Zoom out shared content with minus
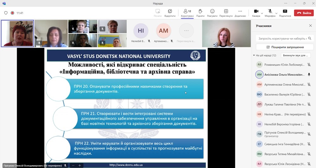The height and width of the screenshot is (168, 316). pyautogui.click(x=73, y=165)
